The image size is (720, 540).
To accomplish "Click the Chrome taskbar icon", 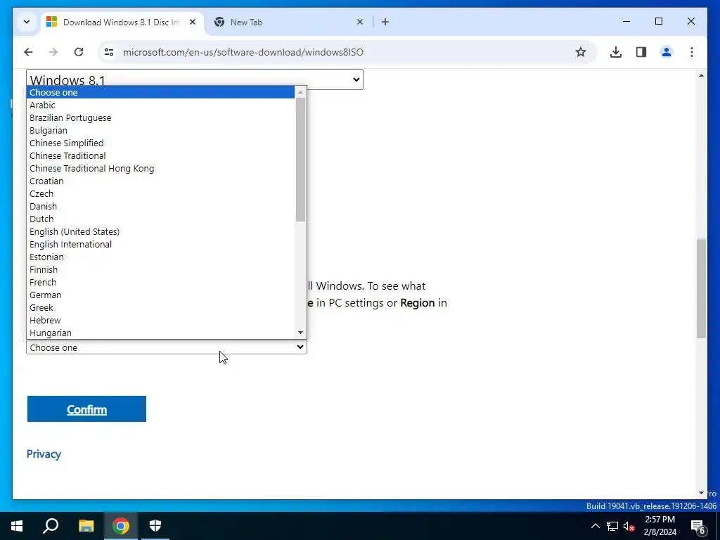I will tap(121, 526).
